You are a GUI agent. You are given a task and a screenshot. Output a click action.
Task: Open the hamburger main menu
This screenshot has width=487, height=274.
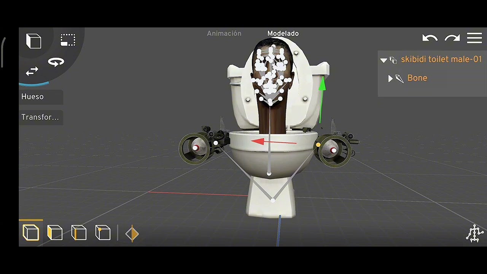(x=474, y=38)
